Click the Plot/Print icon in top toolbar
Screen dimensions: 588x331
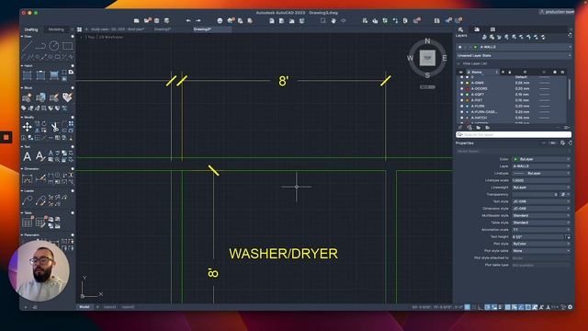point(220,20)
